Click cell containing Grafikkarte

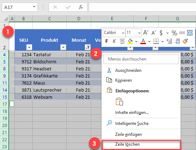tap(49, 76)
